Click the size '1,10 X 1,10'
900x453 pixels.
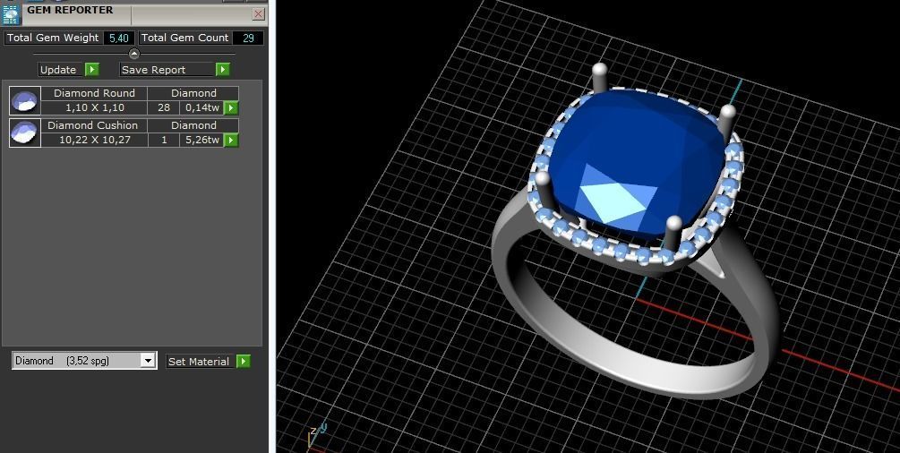pos(95,107)
